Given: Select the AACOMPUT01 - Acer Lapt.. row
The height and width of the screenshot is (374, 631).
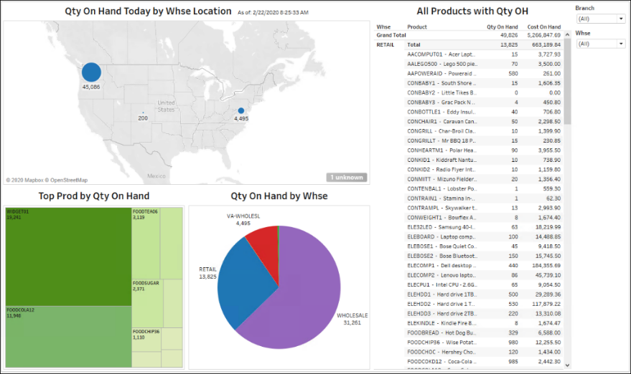Looking at the screenshot, I should pyautogui.click(x=484, y=54).
